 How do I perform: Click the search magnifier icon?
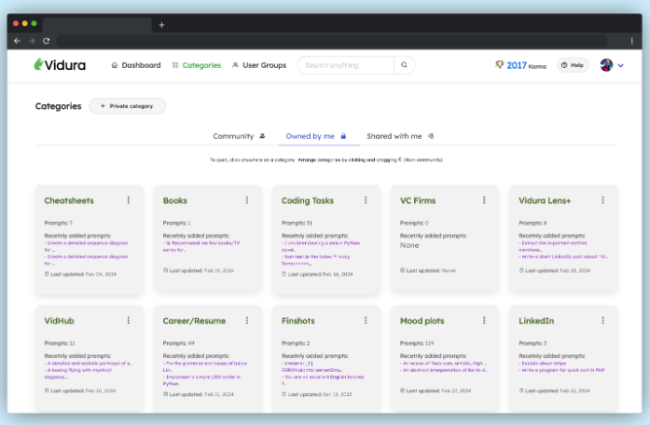coord(404,65)
